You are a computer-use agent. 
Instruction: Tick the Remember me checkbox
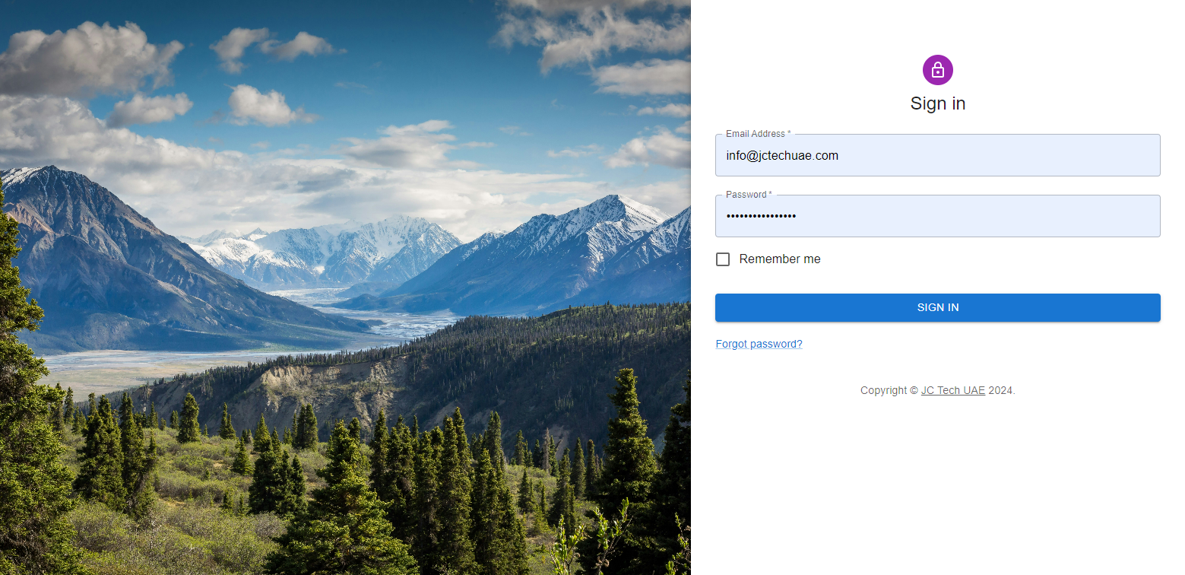point(723,259)
